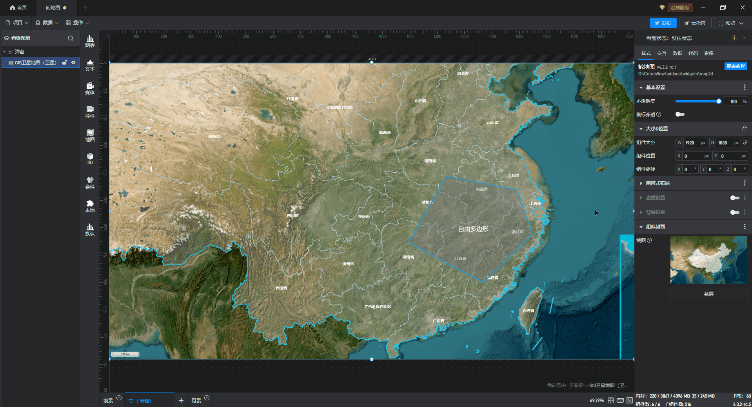Image resolution: width=752 pixels, height=407 pixels.
Task: Open the 组件封面 three-dot options menu
Action: click(745, 227)
